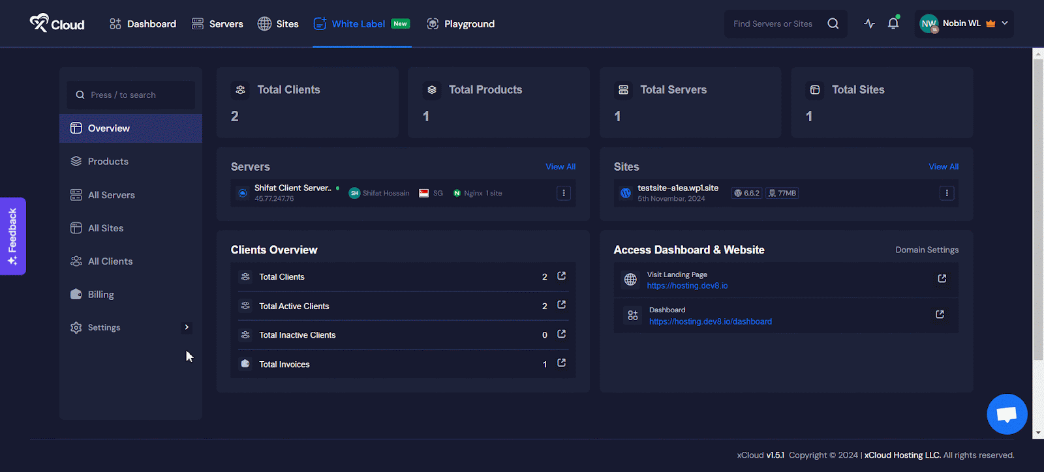Viewport: 1044px width, 472px height.
Task: Click the dashboard grid icon in Access panel
Action: [633, 316]
